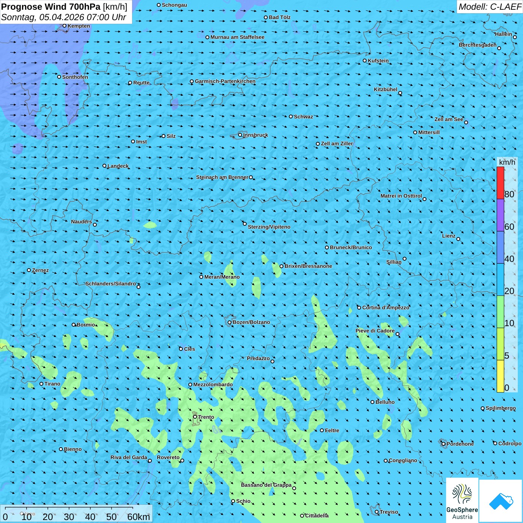This screenshot has width=523, height=523.
Task: Click the Kempten town label
Action: [x=79, y=26]
